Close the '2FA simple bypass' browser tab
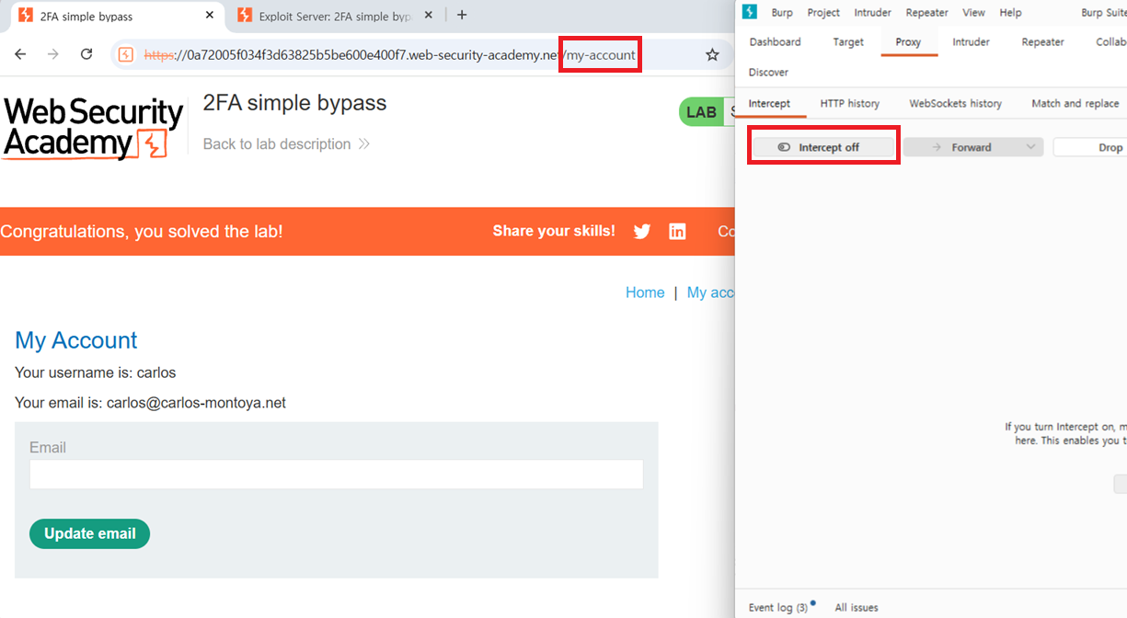Screen dimensions: 1127x618 (210, 16)
